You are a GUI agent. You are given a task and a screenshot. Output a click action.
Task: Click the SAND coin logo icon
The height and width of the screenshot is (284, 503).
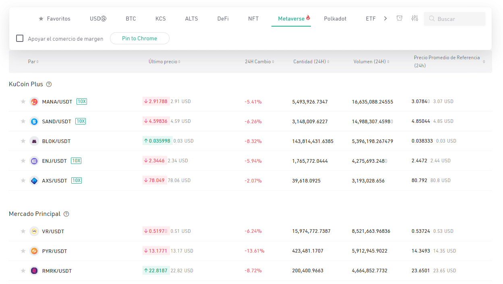tap(34, 121)
